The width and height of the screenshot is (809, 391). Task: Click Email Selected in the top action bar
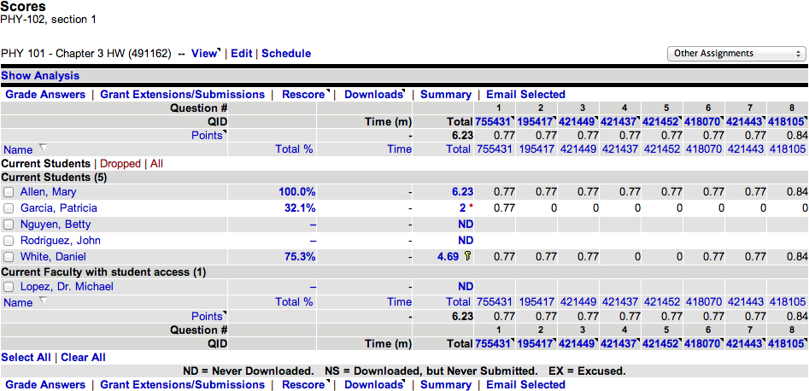click(525, 95)
